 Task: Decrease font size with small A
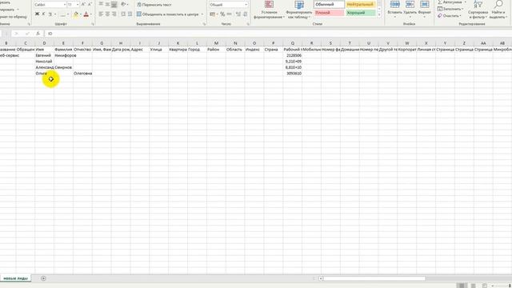[x=90, y=5]
